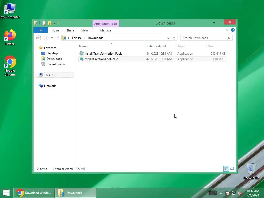Select Favorites in the navigation pane
This screenshot has height=198, width=264.
50,48
